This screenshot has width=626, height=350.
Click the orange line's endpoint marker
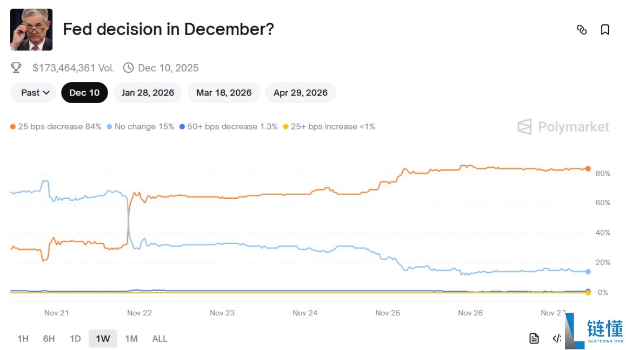(x=588, y=169)
